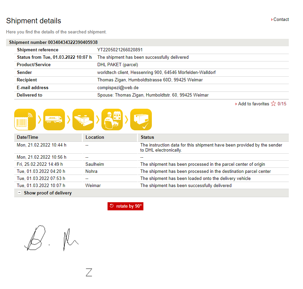The image size is (303, 289).
Task: Select the Weimar successfully delivered row
Action: tap(151, 185)
